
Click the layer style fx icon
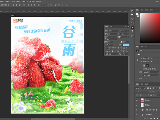point(148,118)
